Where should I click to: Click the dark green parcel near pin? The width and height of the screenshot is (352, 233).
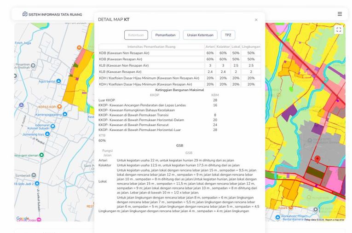[x=315, y=172]
